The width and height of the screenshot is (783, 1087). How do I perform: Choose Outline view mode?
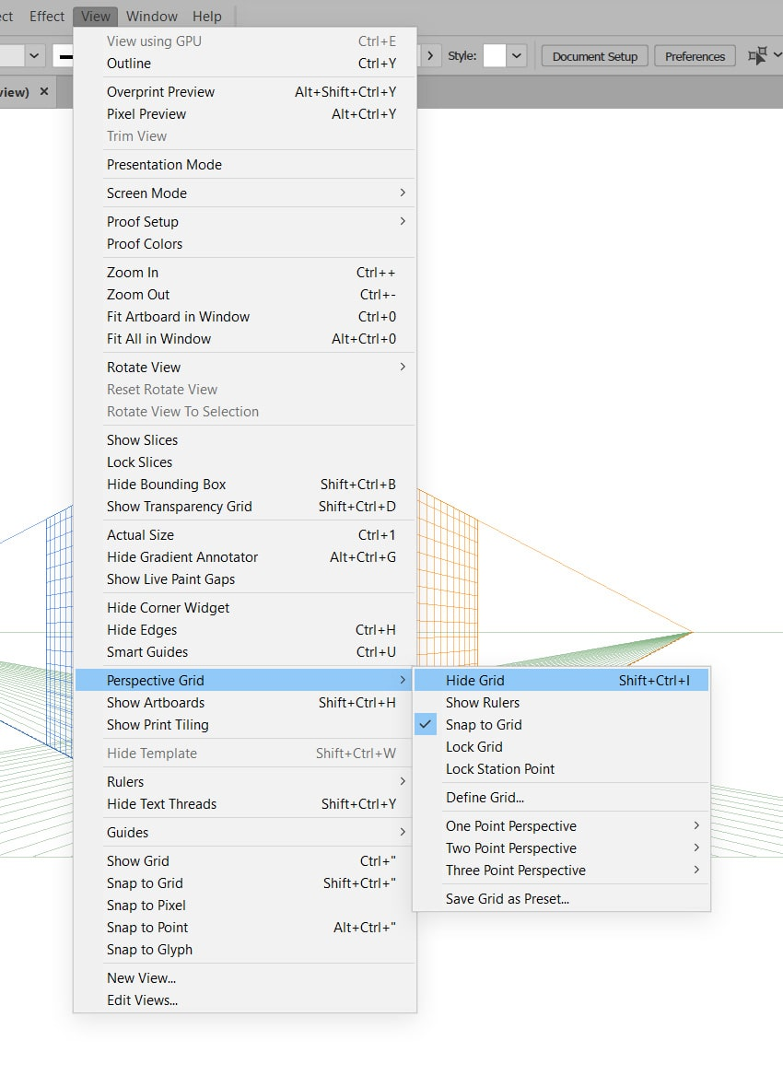coord(245,63)
